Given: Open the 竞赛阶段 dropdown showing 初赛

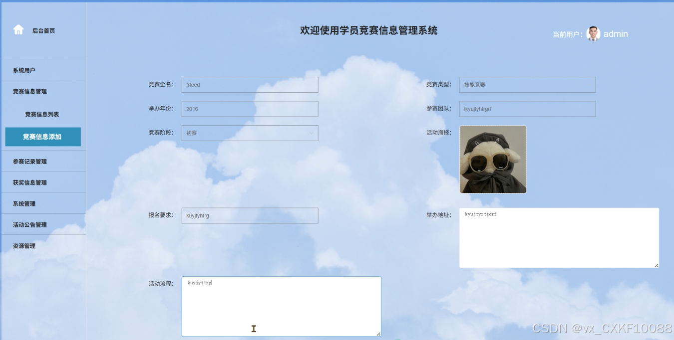Looking at the screenshot, I should [x=250, y=133].
